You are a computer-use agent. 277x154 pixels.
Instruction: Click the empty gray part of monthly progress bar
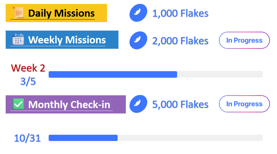coord(190,138)
